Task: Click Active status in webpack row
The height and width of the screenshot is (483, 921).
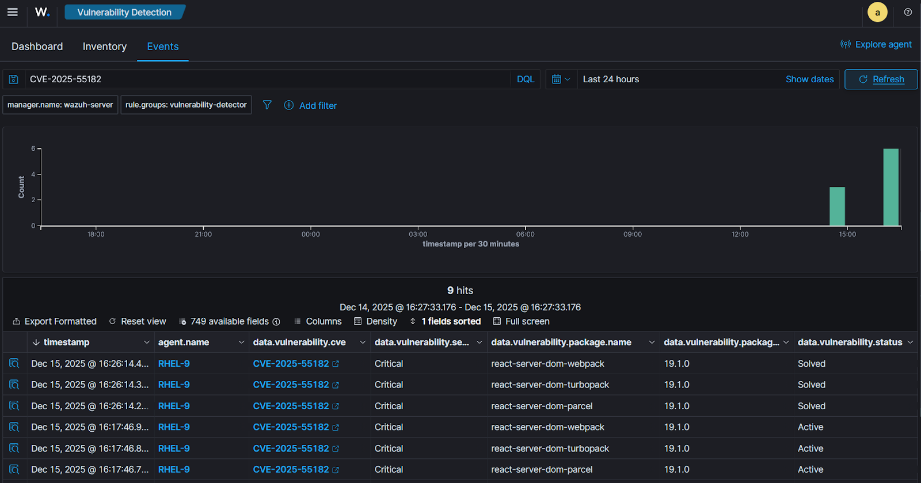Action: pos(810,427)
